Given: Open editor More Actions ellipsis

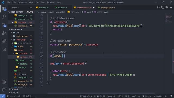Looking at the screenshot, I should tap(170, 7).
